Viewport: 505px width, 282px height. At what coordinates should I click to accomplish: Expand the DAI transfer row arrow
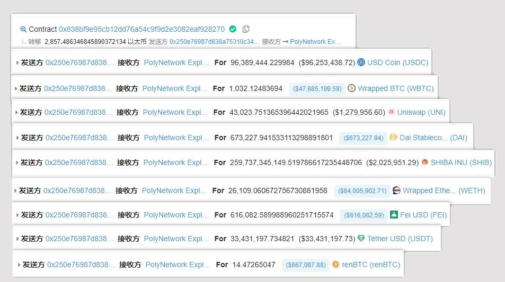tap(17, 138)
